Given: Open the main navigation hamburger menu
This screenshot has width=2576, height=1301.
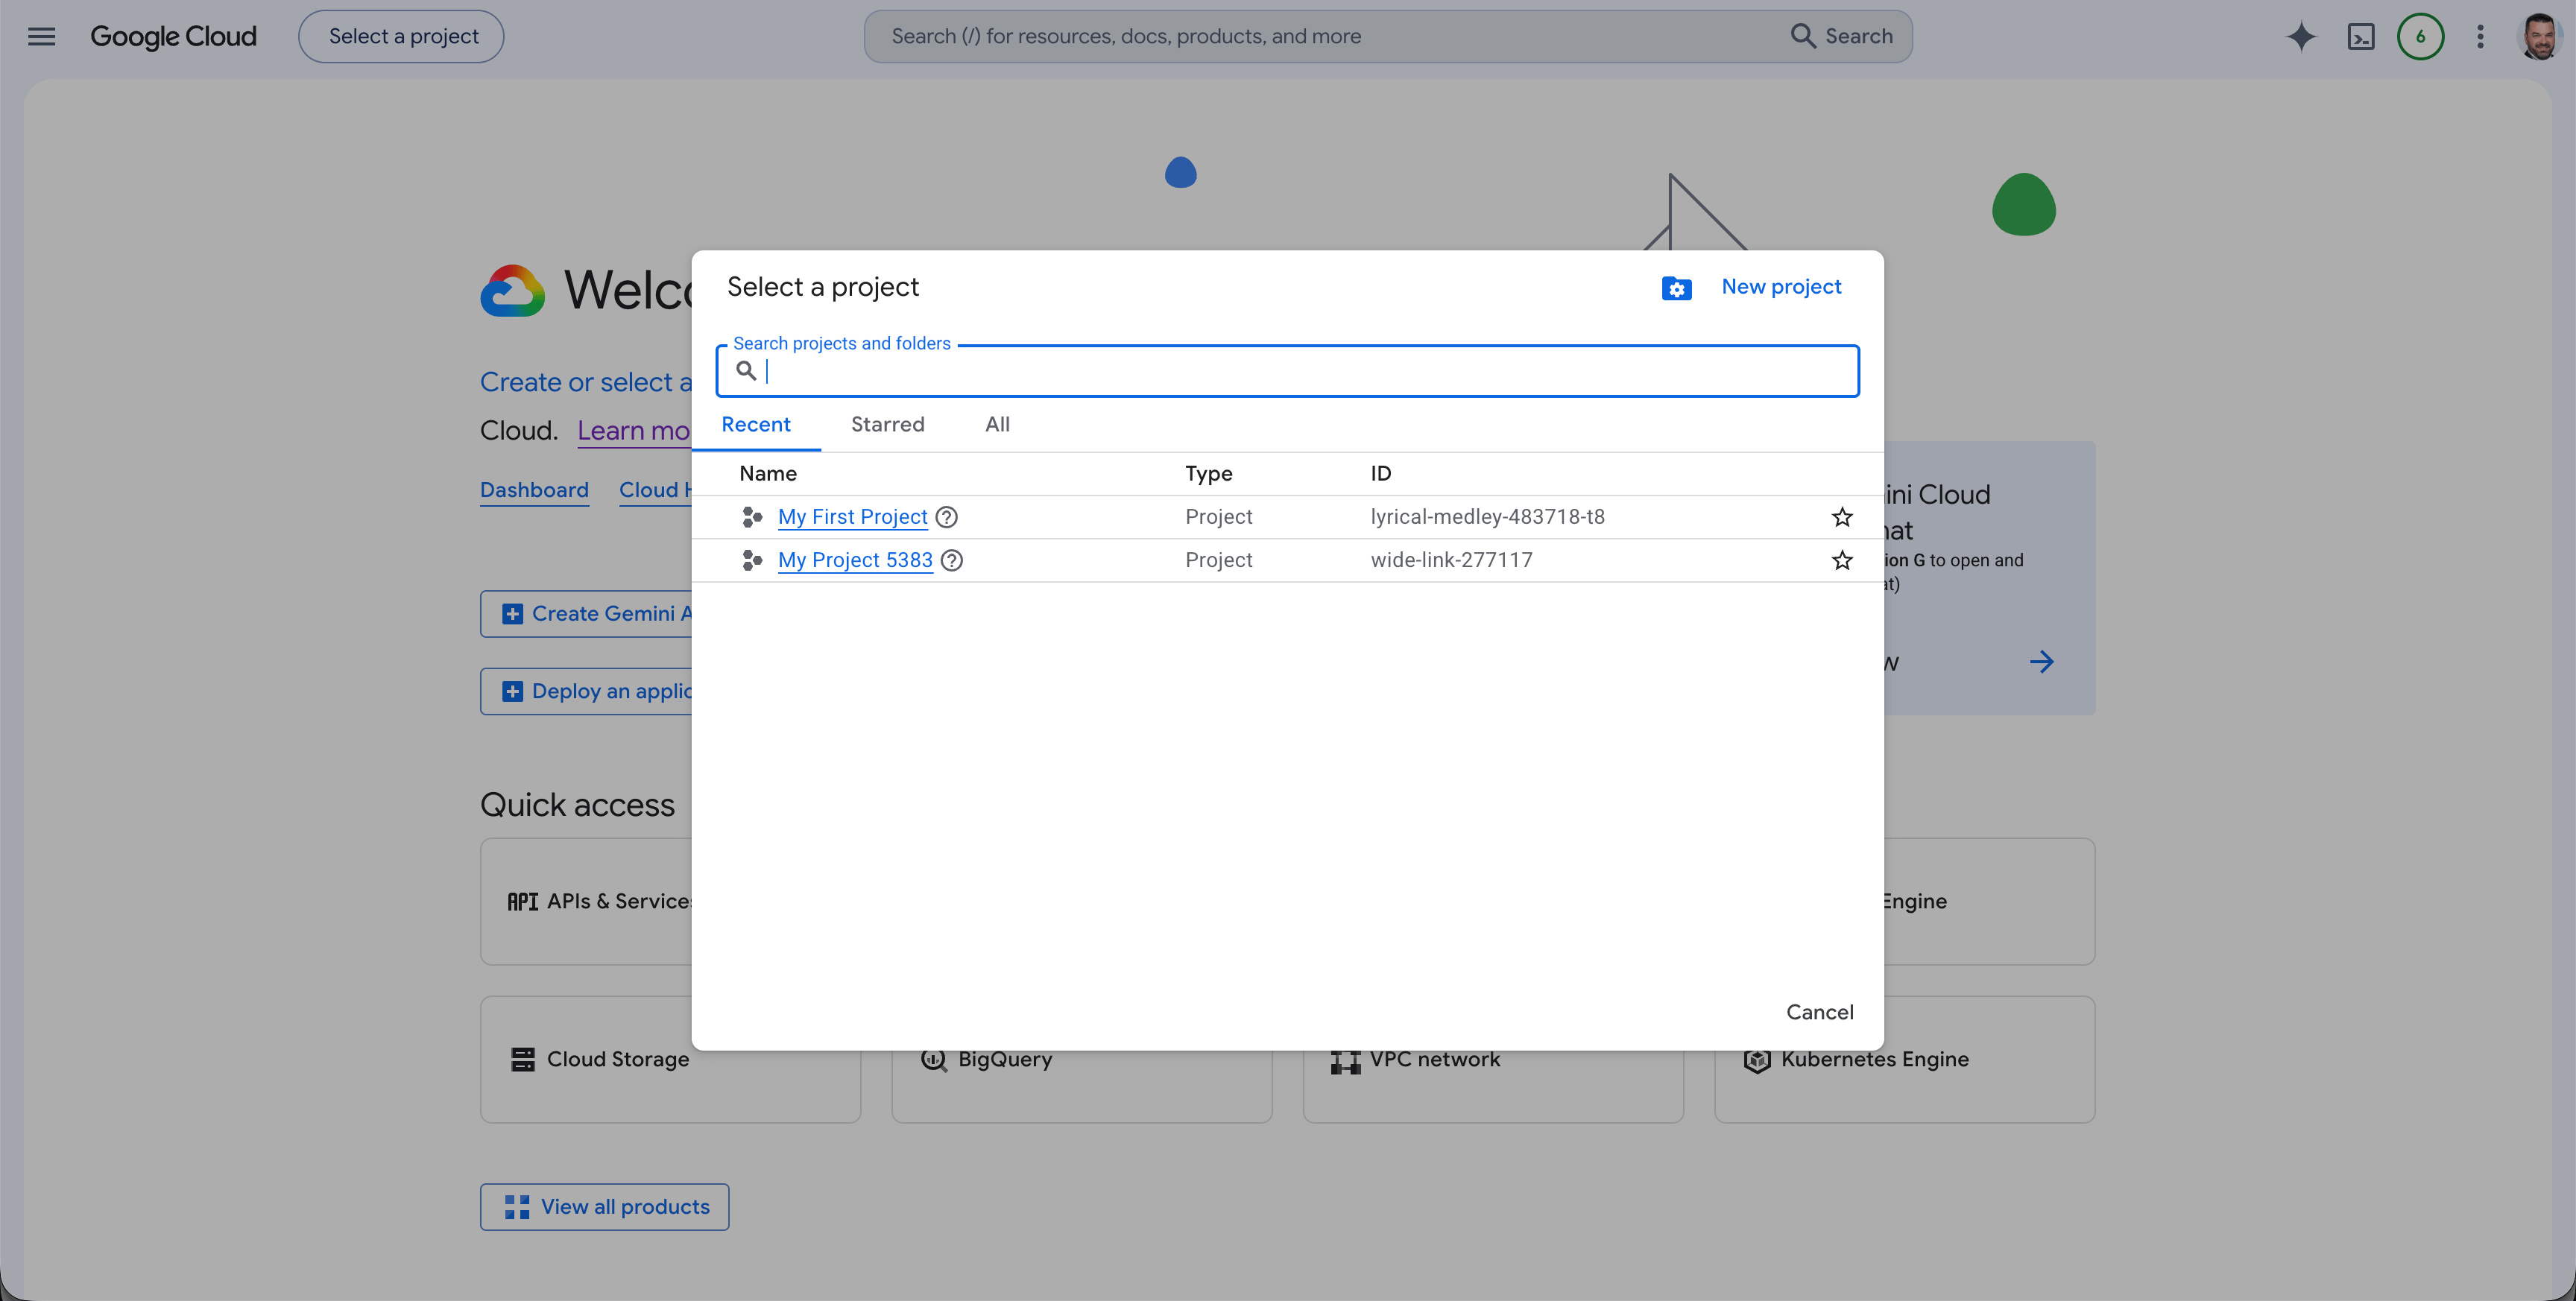Looking at the screenshot, I should [x=41, y=37].
